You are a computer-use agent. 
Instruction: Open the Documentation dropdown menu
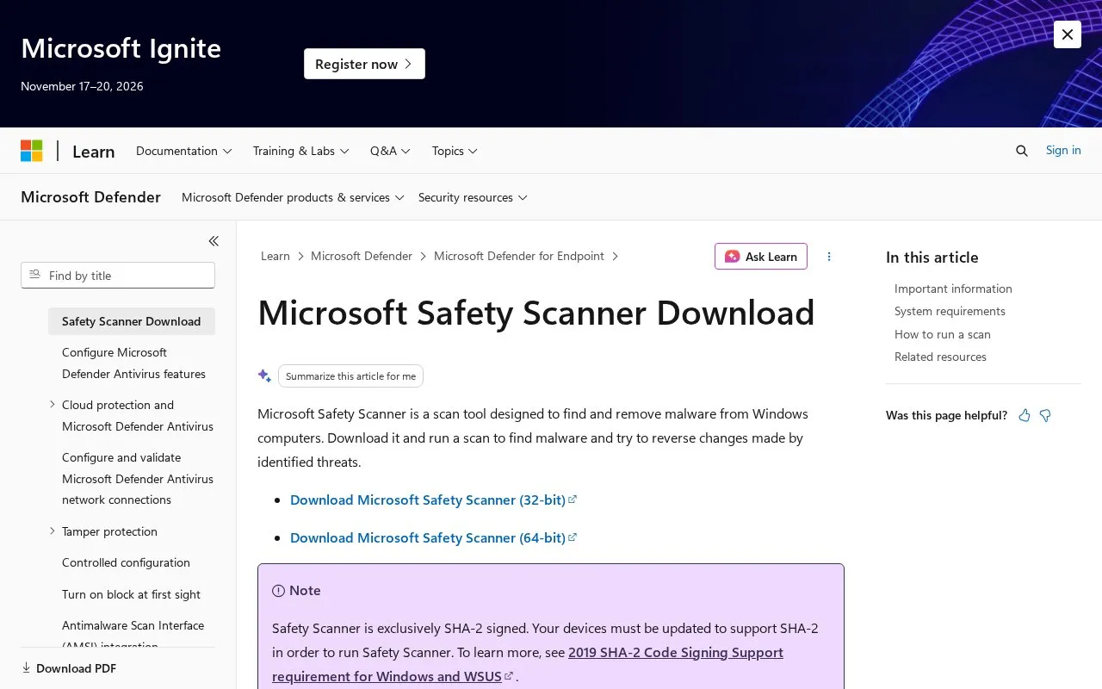[184, 151]
